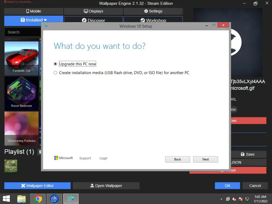Click Windows Setup taskbar icon

coord(71,199)
